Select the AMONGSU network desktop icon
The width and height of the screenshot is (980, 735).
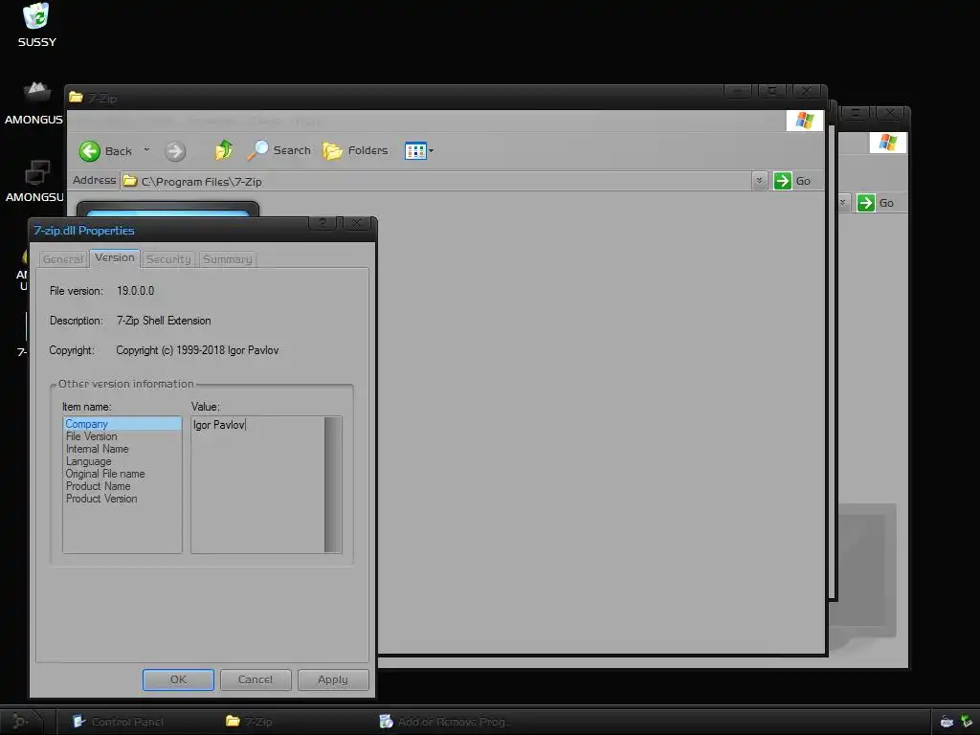35,181
